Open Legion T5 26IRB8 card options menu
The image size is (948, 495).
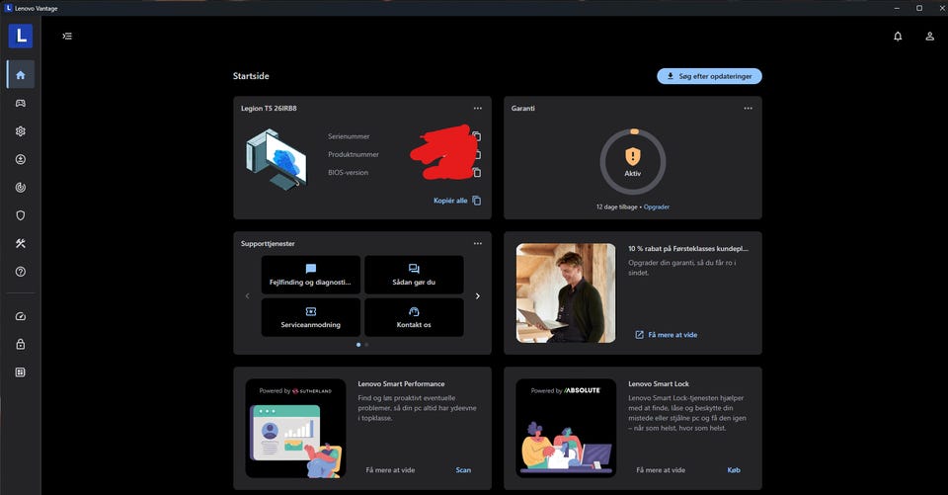click(x=478, y=108)
